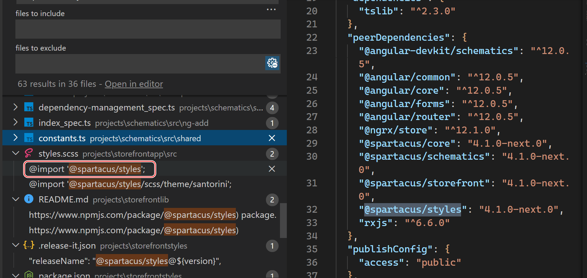Click "@spartacus/schematics" in the editor
Image resolution: width=587 pixels, height=278 pixels.
[424, 157]
